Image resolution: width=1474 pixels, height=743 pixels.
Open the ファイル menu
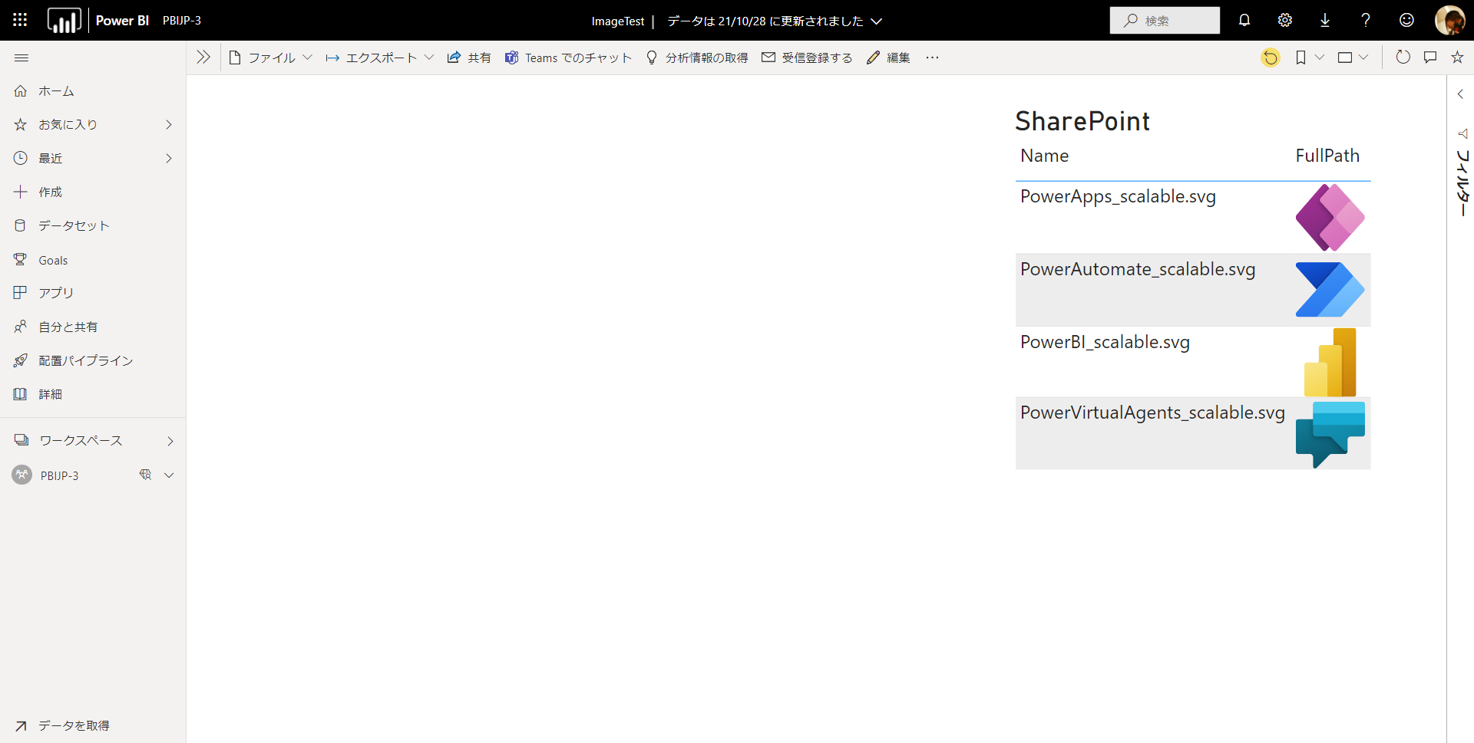[270, 58]
